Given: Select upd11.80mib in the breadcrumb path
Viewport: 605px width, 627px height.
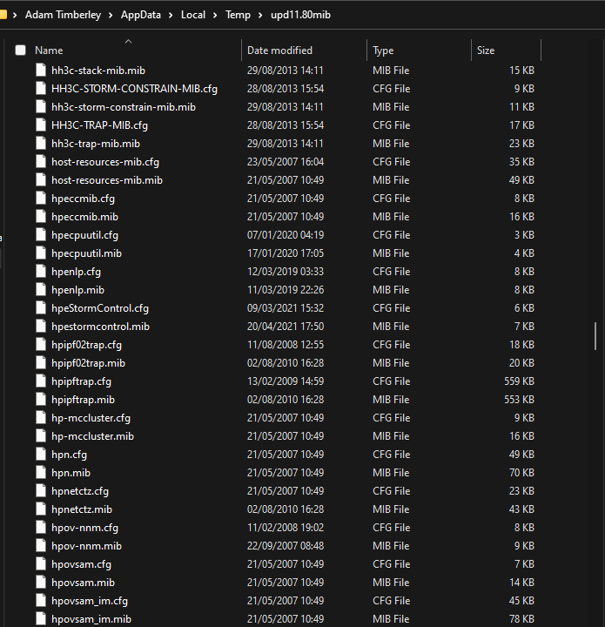Looking at the screenshot, I should [300, 15].
